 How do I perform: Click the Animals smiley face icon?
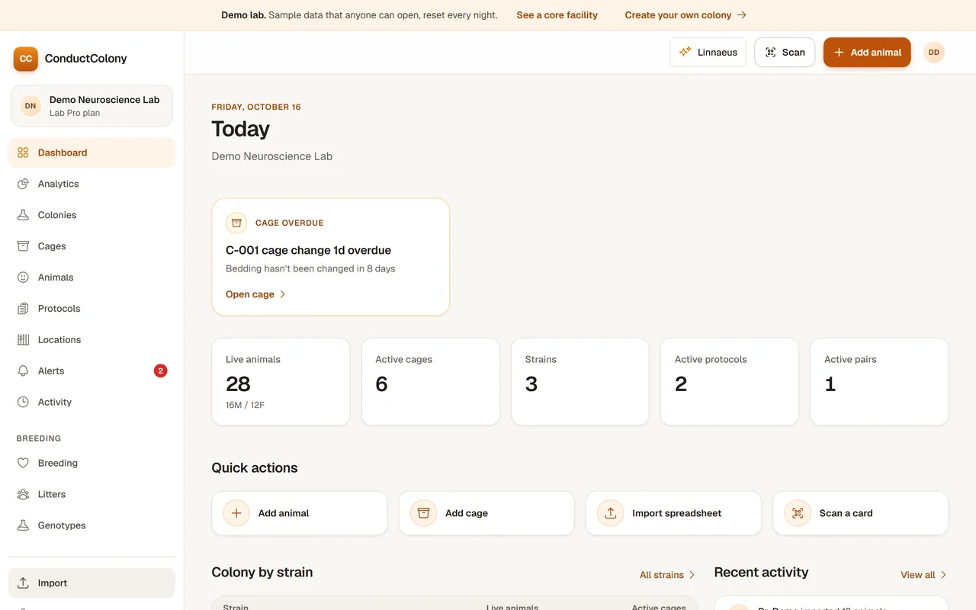(x=23, y=278)
